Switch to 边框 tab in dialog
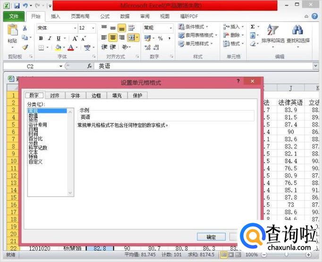 (96, 95)
